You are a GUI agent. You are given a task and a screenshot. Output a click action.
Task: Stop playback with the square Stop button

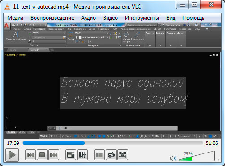click(42, 155)
